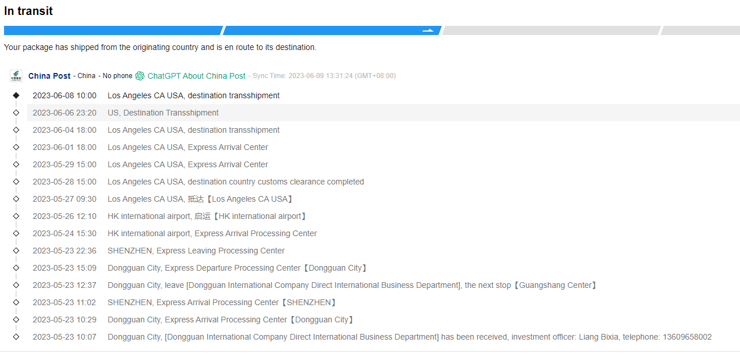Click the diamond marker beside 2023-05-28 15:00
740x354 pixels.
pos(16,182)
